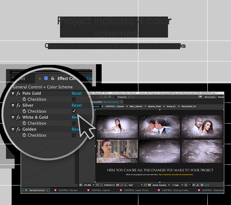Image resolution: width=231 pixels, height=205 pixels.
Task: Toggle the Snapping checkbox
Action: [x=115, y=97]
